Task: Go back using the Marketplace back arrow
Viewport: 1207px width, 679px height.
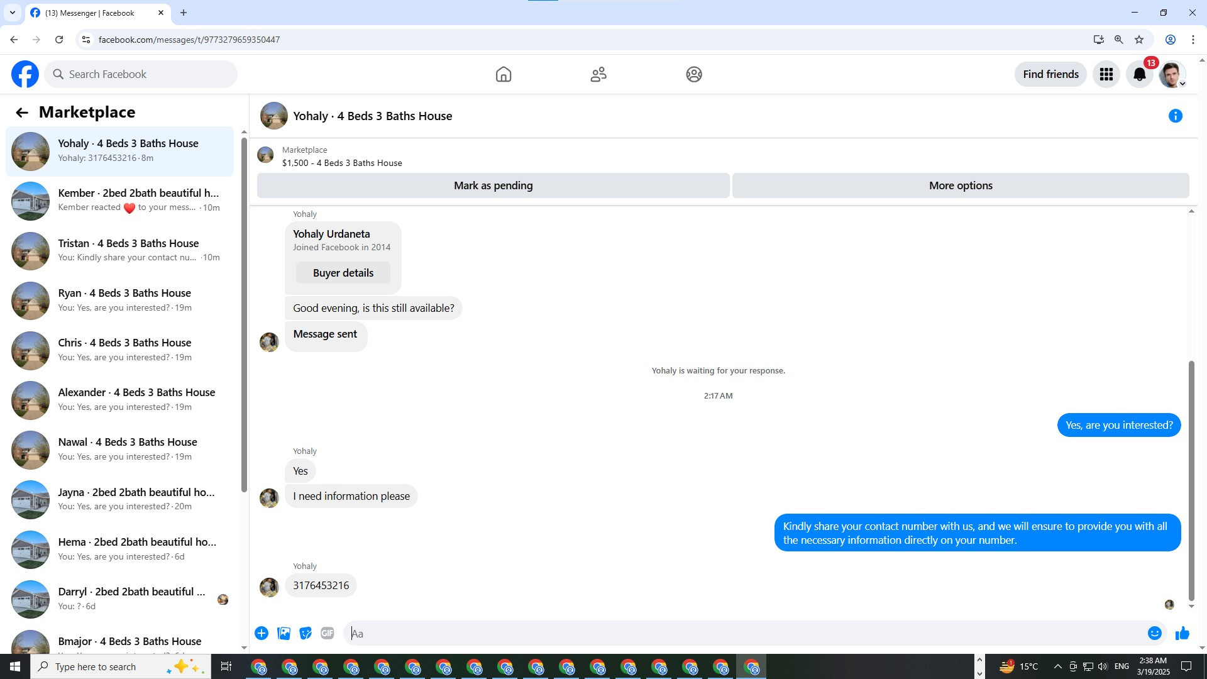Action: [22, 113]
